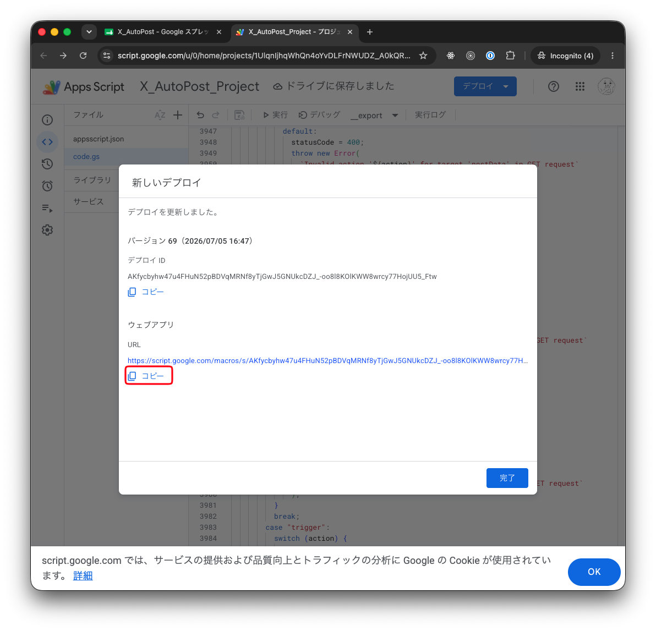656x631 pixels.
Task: Open the Overview info icon in sidebar
Action: click(x=47, y=120)
